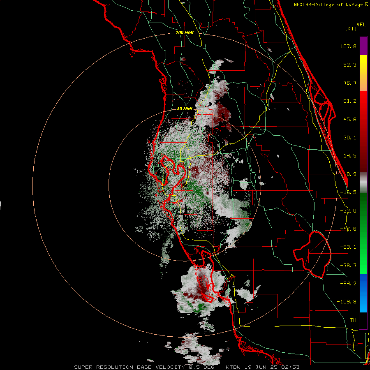
Task: Click the -78.7 legend value
Action: point(348,266)
